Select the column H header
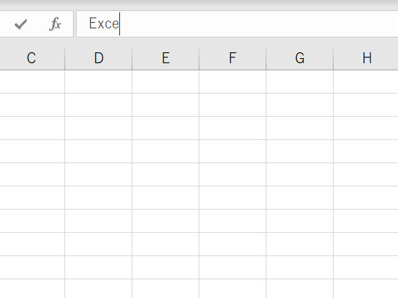Image resolution: width=398 pixels, height=298 pixels. tap(366, 58)
